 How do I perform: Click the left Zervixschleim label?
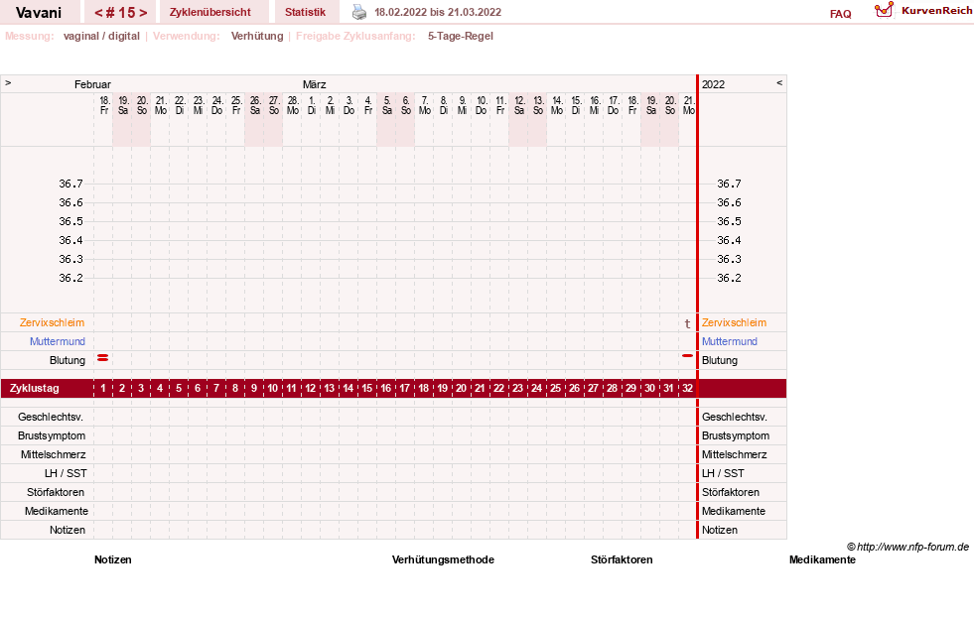[52, 322]
